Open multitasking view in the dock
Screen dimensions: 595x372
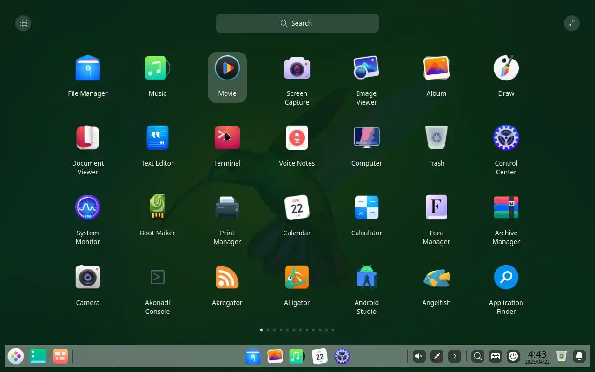pyautogui.click(x=60, y=357)
